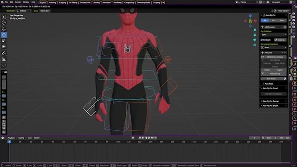Toggle auto keying record button

133,138
